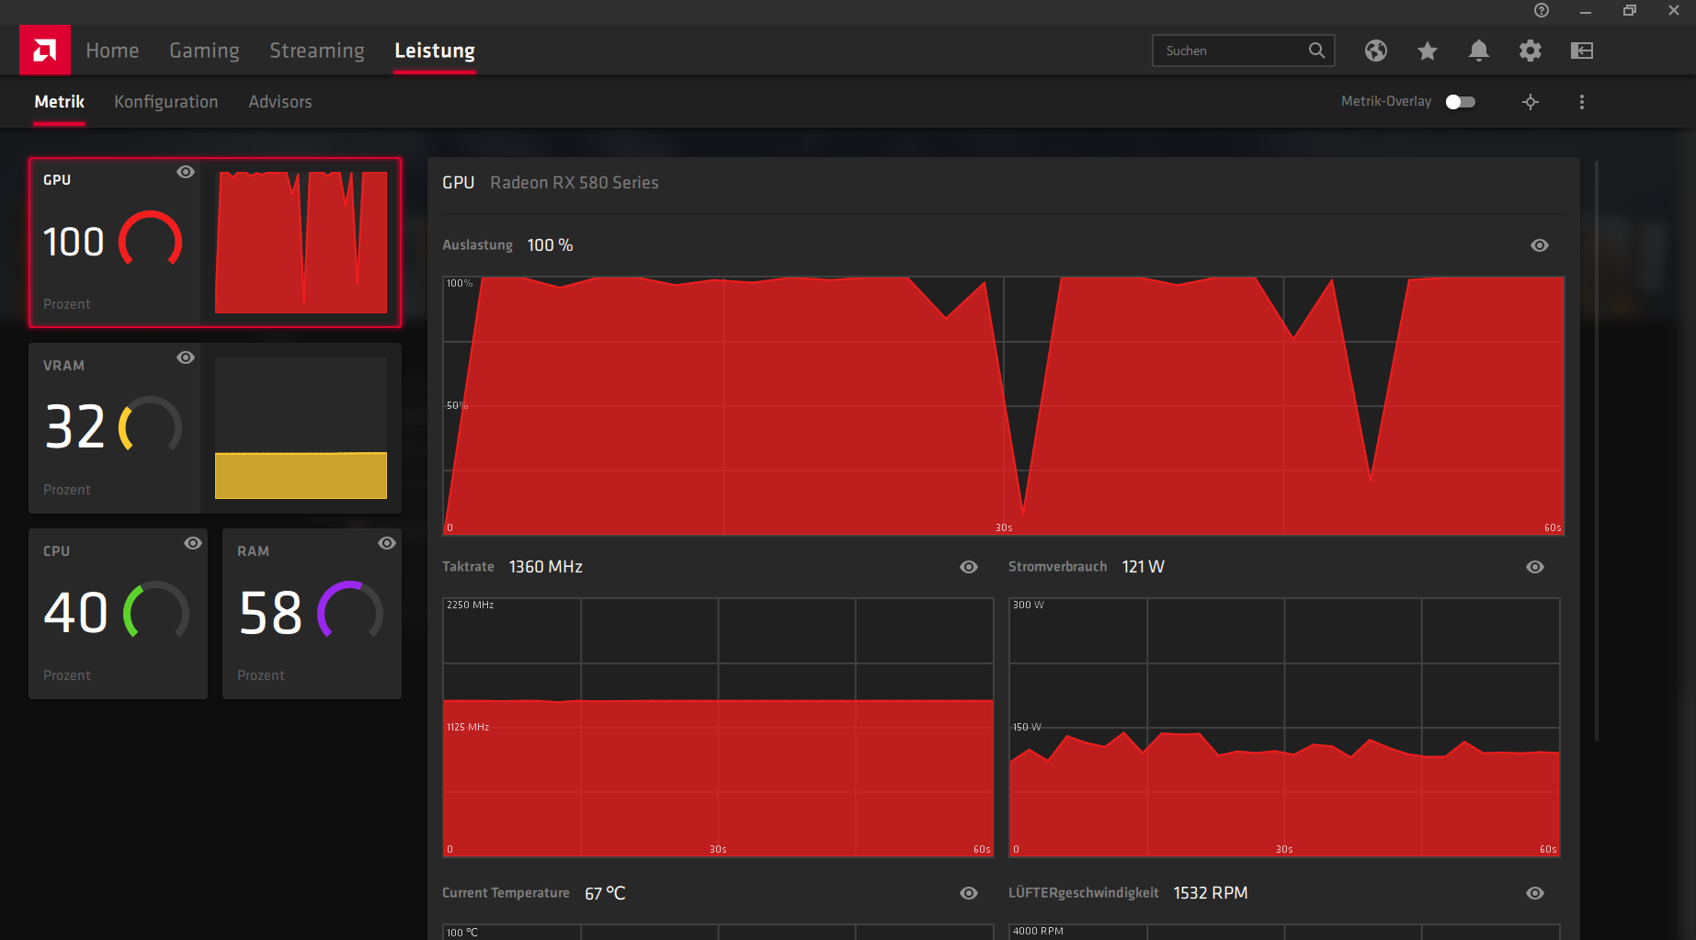Click the Radeon RX 580 Series label

click(575, 183)
